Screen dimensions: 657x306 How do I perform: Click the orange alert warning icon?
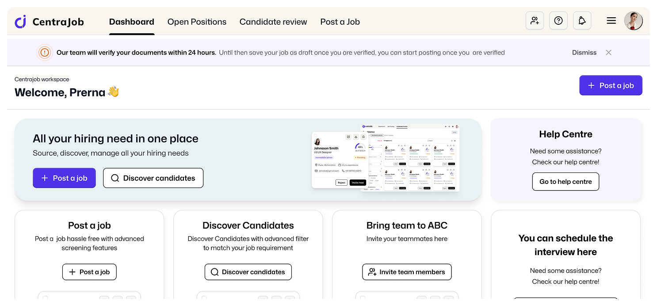[x=45, y=53]
